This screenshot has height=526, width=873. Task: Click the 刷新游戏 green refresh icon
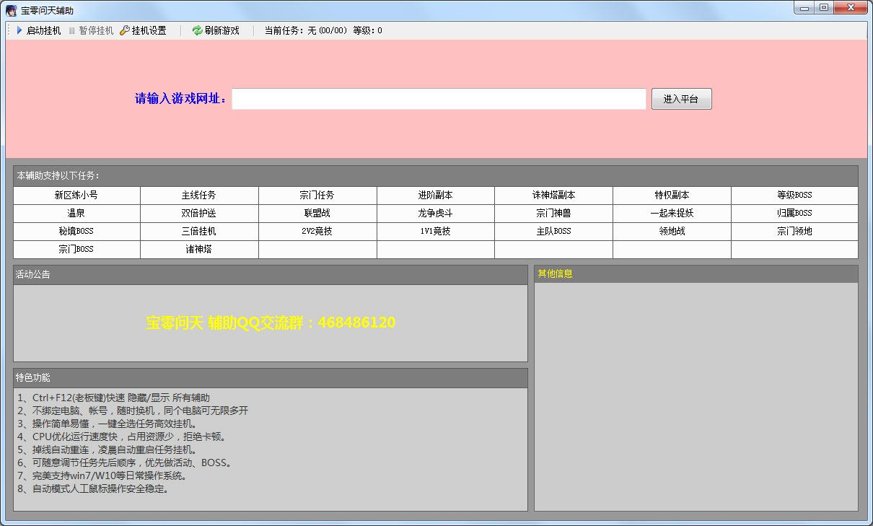coord(197,30)
